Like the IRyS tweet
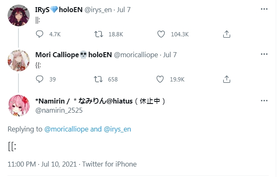Screen dimensions: 277x177 coord(161,34)
